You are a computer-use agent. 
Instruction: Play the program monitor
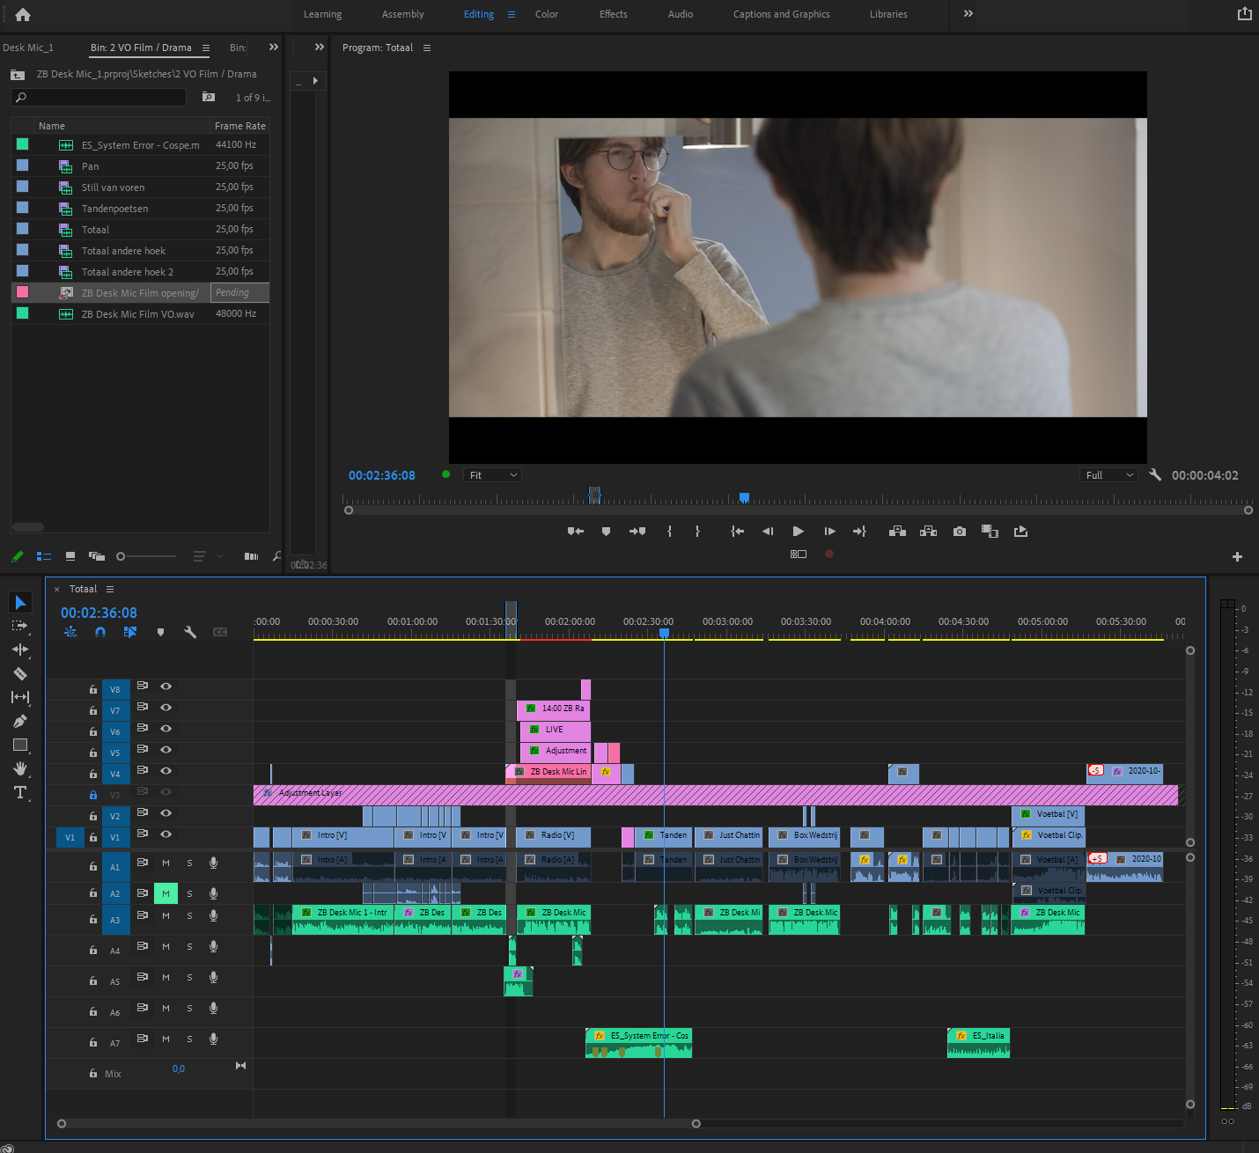click(x=798, y=531)
